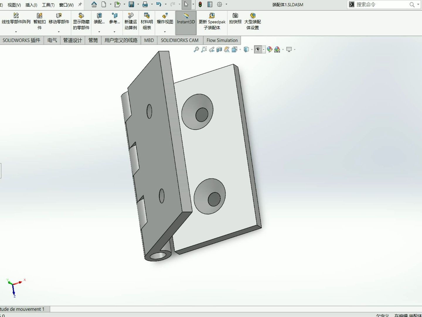Viewport: 422px width, 317px height.
Task: Switch to SOLIDWORKS 插件 tab
Action: 21,40
